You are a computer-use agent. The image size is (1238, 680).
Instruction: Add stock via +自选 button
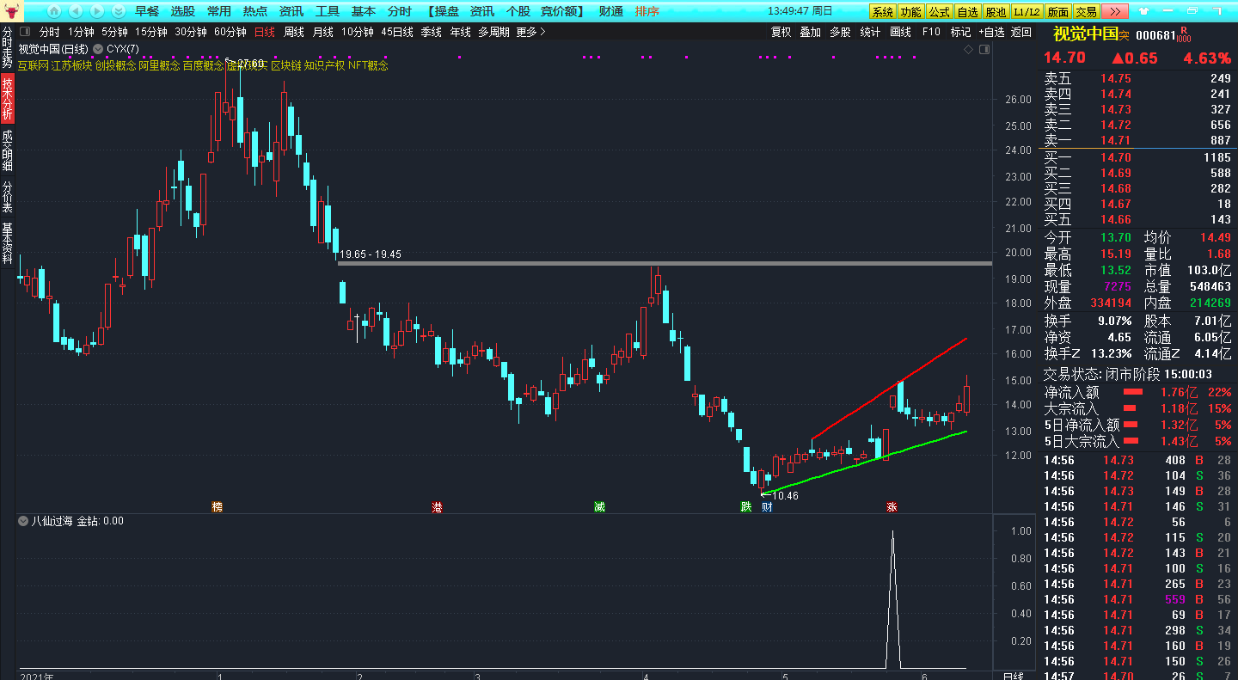coord(991,32)
